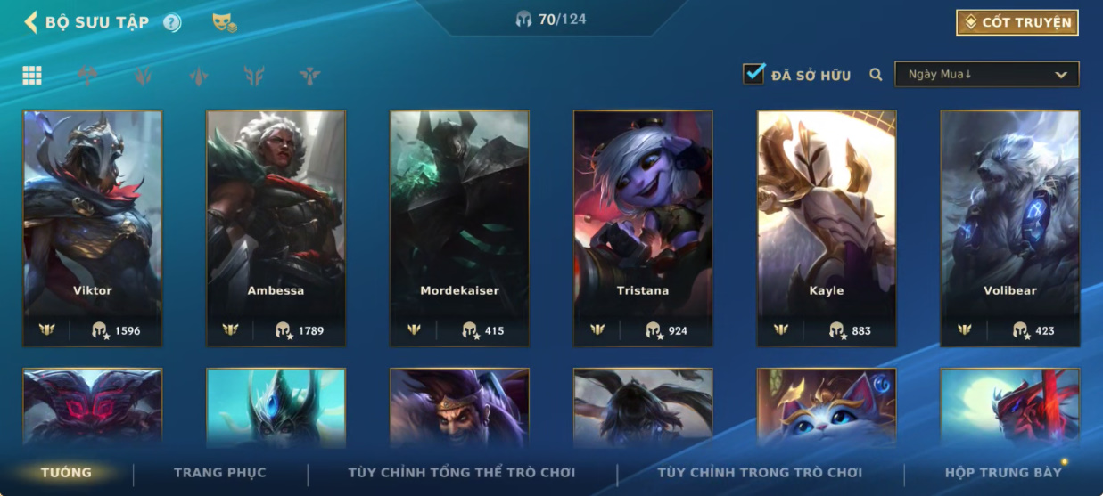Open the Hộp Trưng Bày tab
The width and height of the screenshot is (1103, 496).
click(1004, 473)
